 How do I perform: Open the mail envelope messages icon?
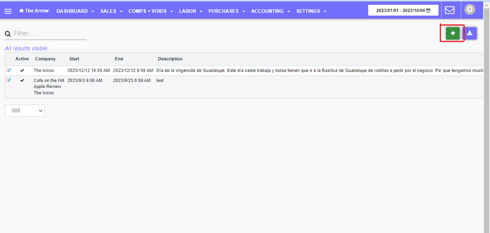tap(450, 10)
